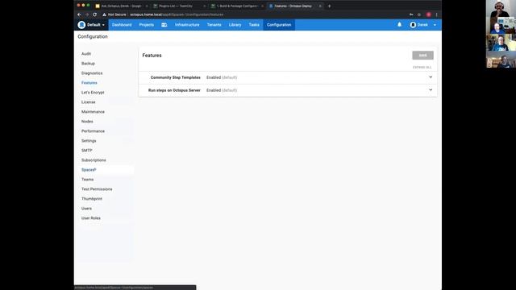This screenshot has width=516, height=290.
Task: Click the bottom video participant thumbnail
Action: [x=501, y=60]
